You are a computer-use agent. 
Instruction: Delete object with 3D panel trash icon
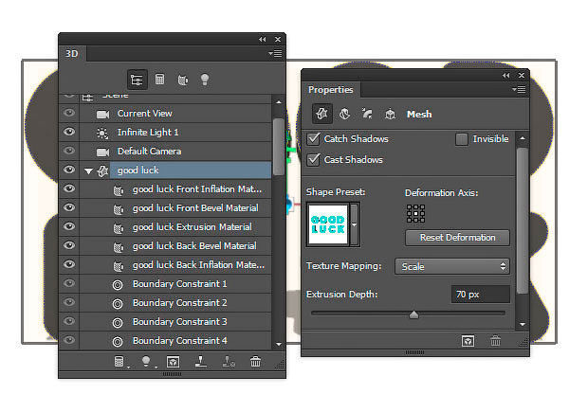(x=255, y=361)
